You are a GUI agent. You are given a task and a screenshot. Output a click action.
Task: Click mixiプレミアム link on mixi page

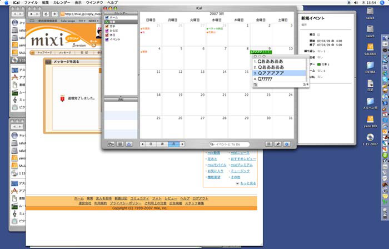click(241, 165)
